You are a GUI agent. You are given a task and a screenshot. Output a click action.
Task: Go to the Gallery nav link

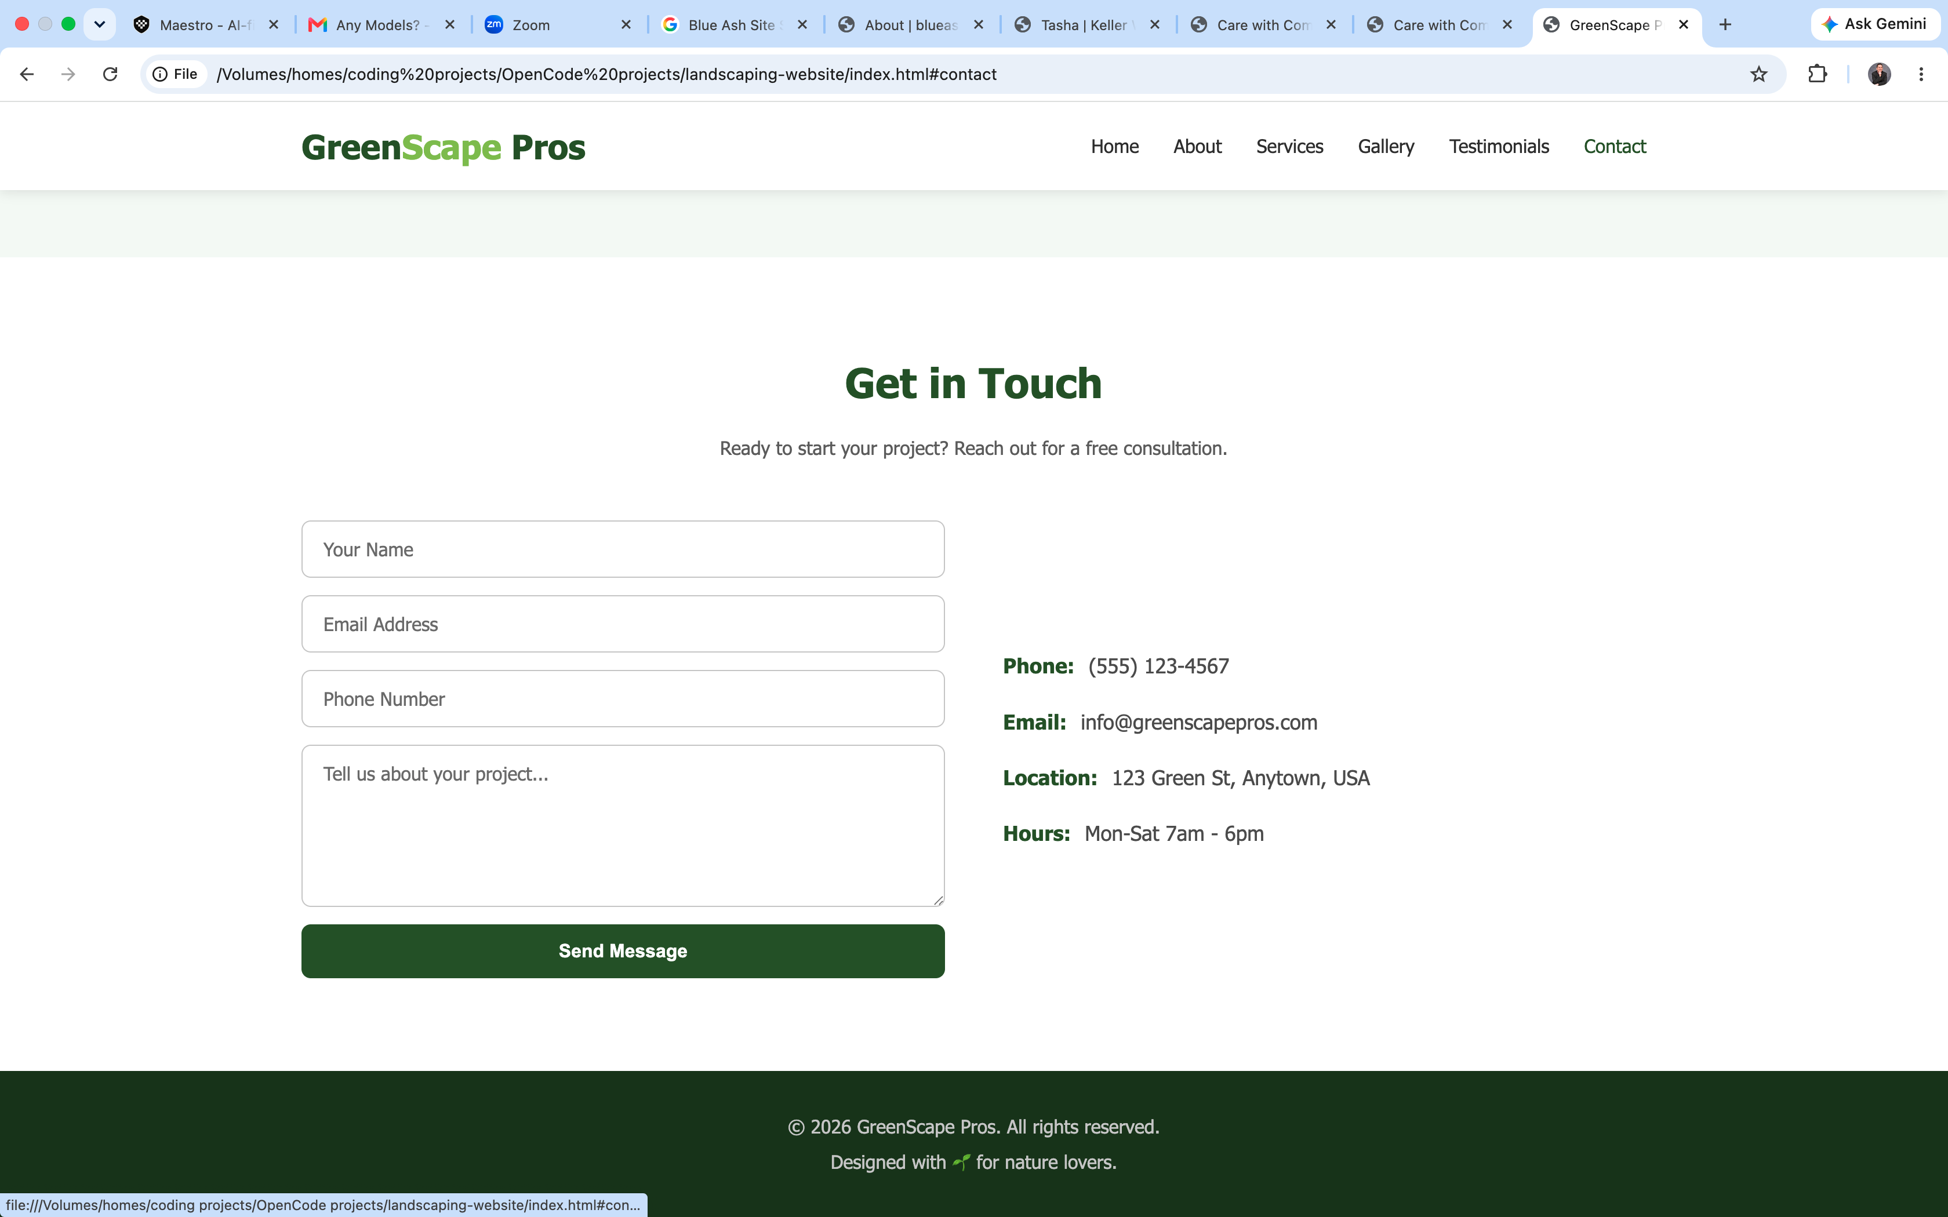click(1385, 147)
